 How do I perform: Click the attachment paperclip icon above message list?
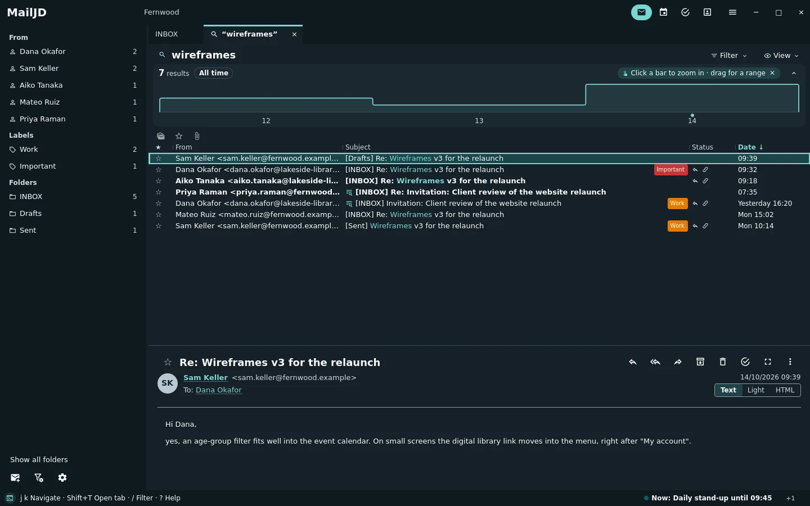pos(197,136)
